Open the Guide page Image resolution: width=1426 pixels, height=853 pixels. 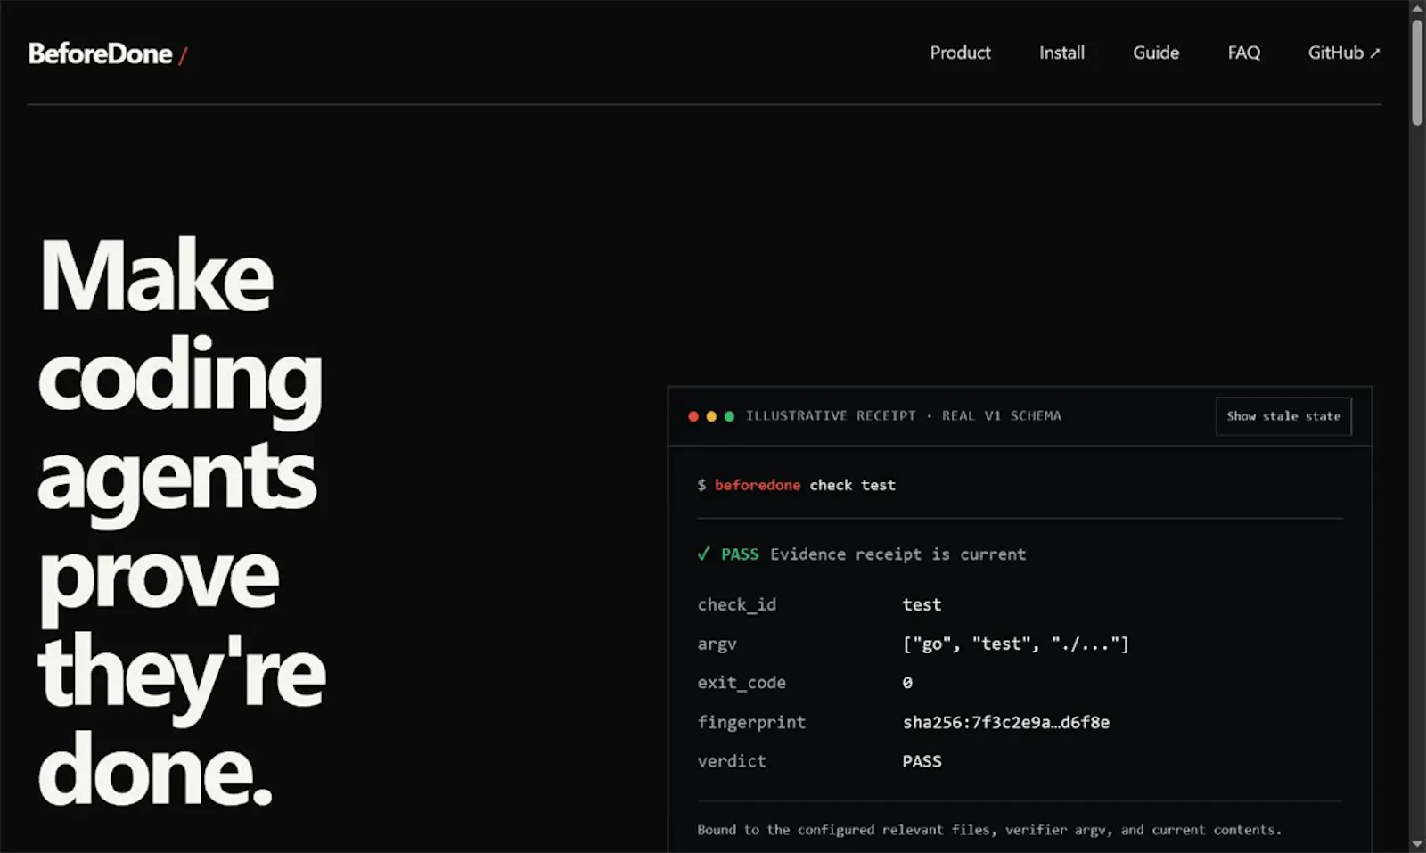coord(1156,53)
